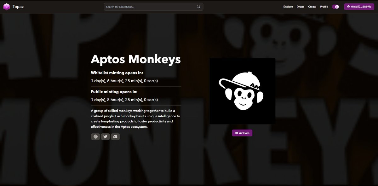The width and height of the screenshot is (378, 186).
Task: Navigate to the Drops page
Action: coord(300,6)
